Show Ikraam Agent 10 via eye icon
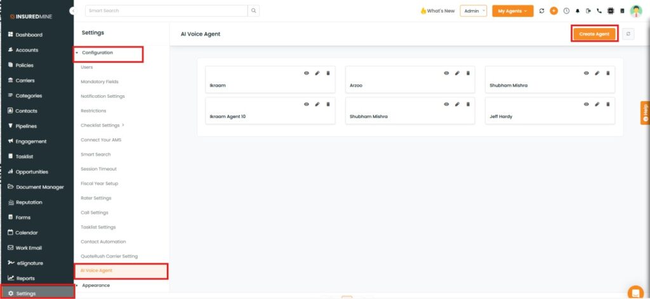The height and width of the screenshot is (299, 650). tap(306, 104)
